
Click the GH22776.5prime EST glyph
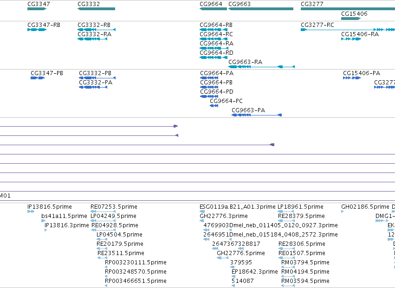tap(223, 258)
